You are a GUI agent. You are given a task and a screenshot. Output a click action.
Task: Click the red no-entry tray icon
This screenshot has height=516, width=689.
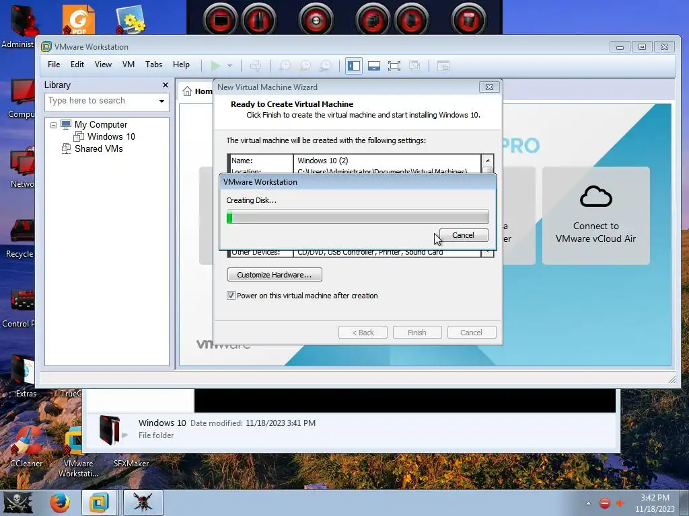point(605,503)
